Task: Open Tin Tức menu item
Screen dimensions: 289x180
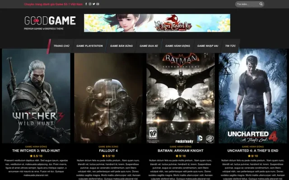Action: pyautogui.click(x=230, y=46)
